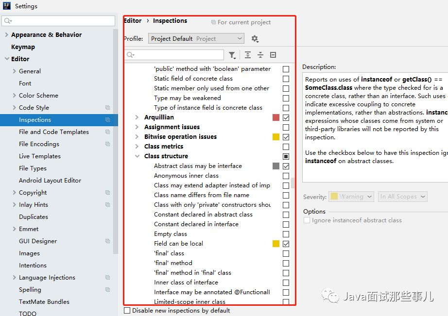Click the settings tree vertical scrollbar
448x316 pixels.
point(116,141)
